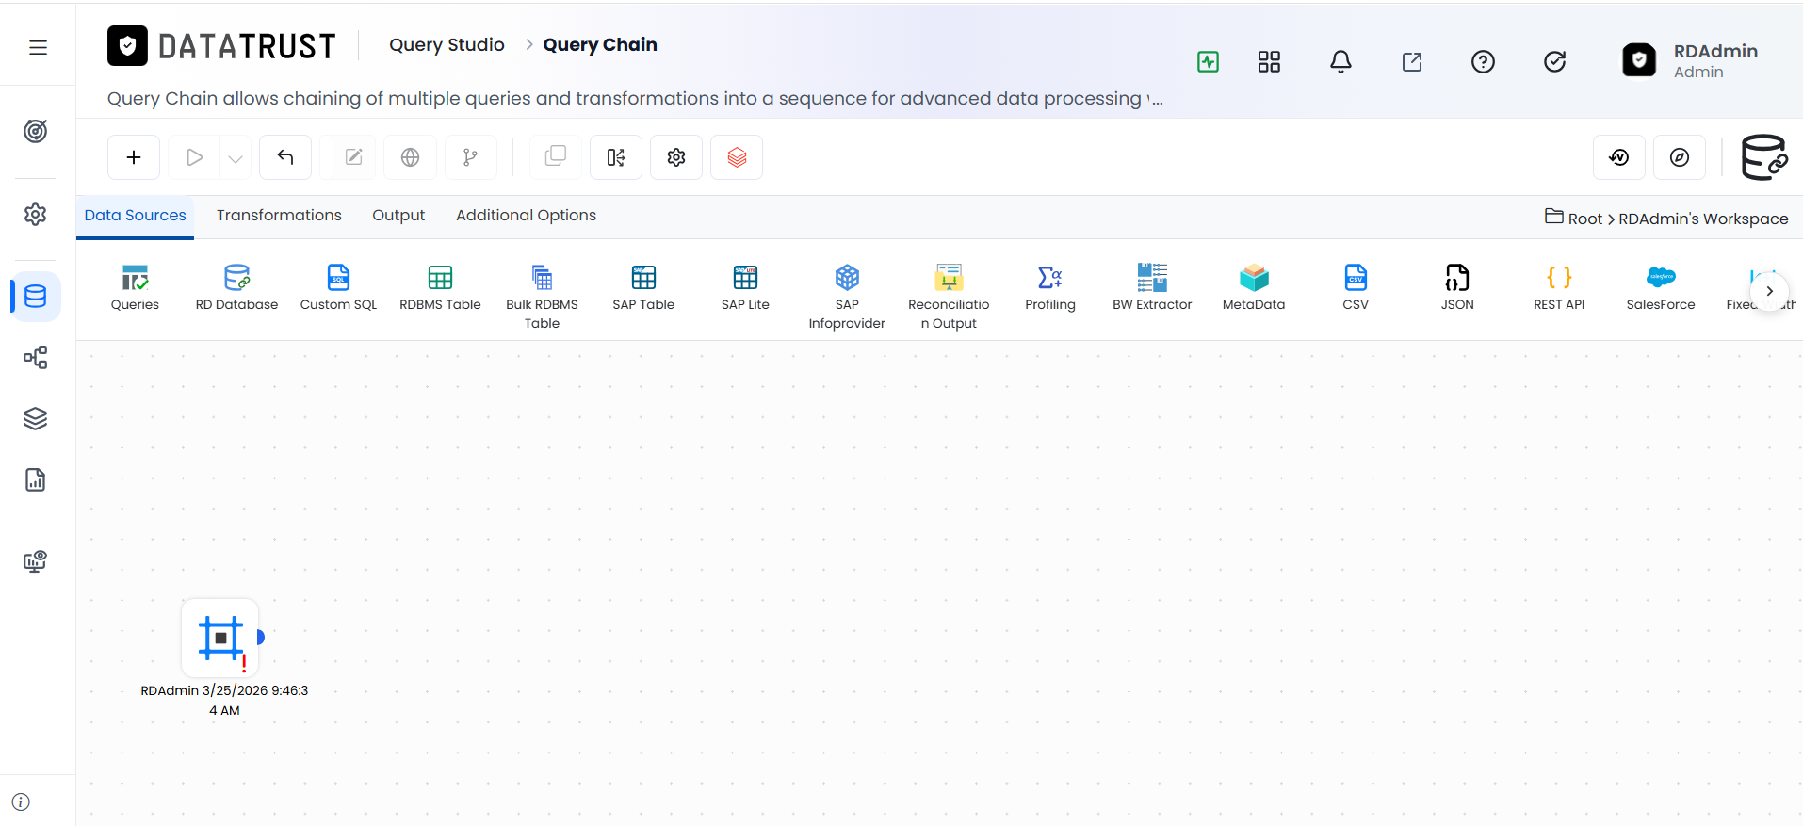Screen dimensions: 1803x826
Task: Select the BW Extractor source
Action: (1152, 287)
